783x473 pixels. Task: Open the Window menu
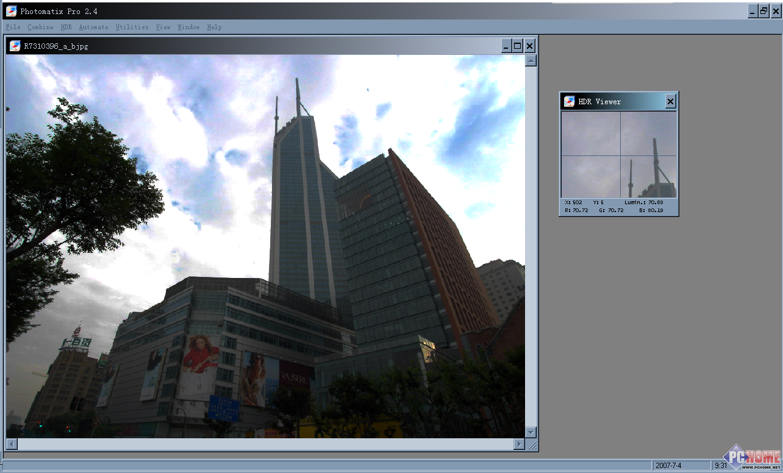pos(189,27)
